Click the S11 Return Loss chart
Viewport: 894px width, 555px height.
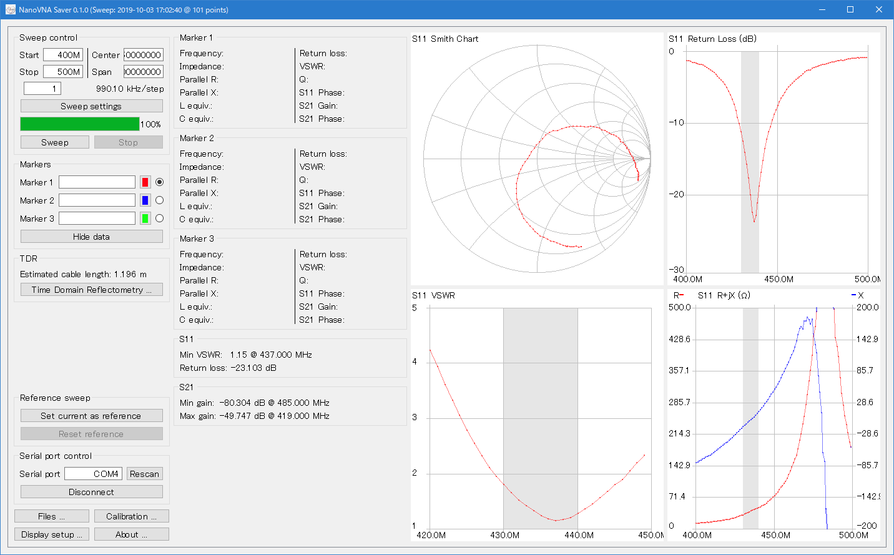pyautogui.click(x=774, y=159)
